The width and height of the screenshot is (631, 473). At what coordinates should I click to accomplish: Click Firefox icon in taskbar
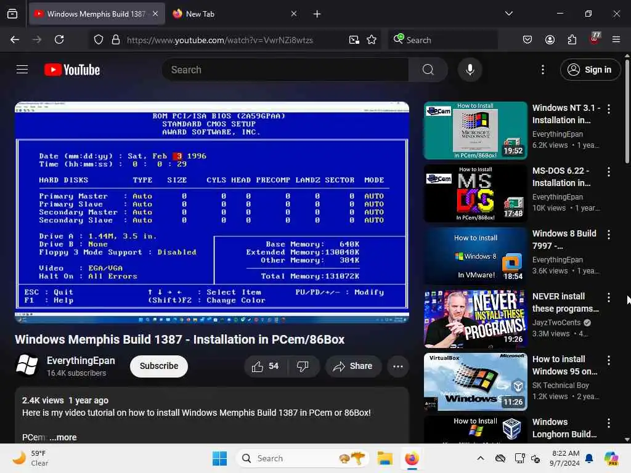click(x=412, y=458)
